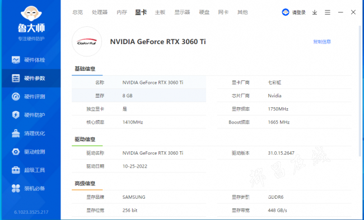Open the 硬件体检 sidebar icon
The image size is (364, 220).
[x=16, y=60]
